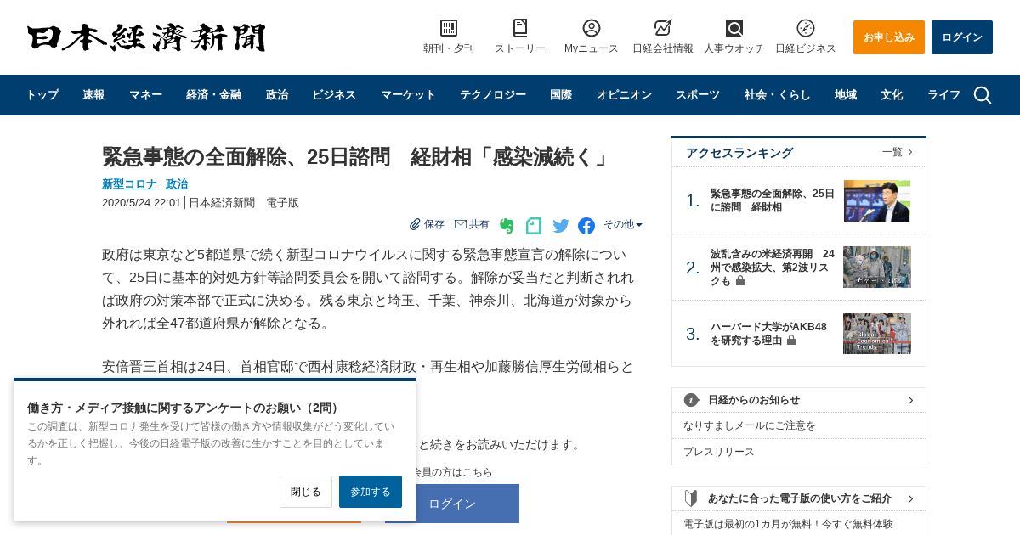Screen dimensions: 1020x535
Task: Select トップ in navigation bar
Action: tap(42, 95)
